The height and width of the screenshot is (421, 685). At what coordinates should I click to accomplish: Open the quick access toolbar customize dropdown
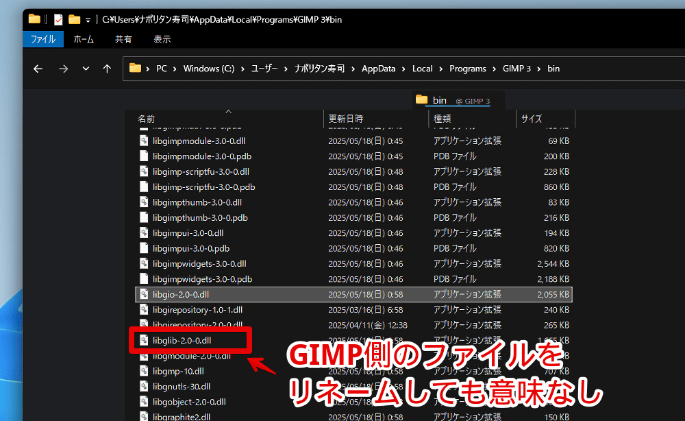pyautogui.click(x=88, y=20)
